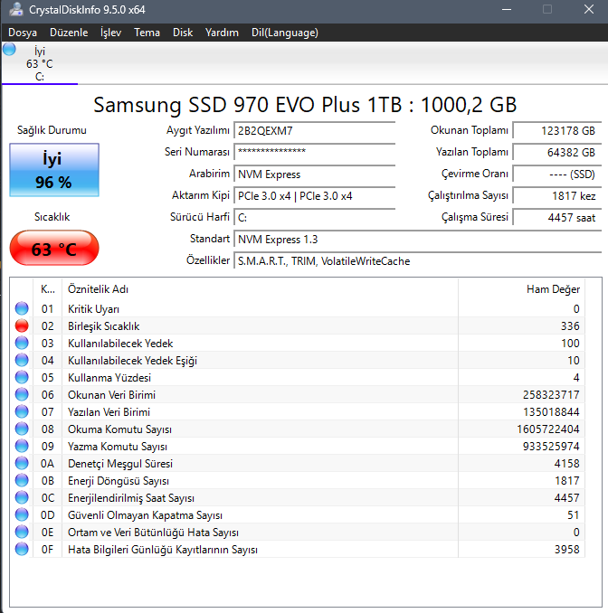The image size is (608, 613).
Task: Click the status orb for Yazılan Veri Birimi
Action: 22,411
